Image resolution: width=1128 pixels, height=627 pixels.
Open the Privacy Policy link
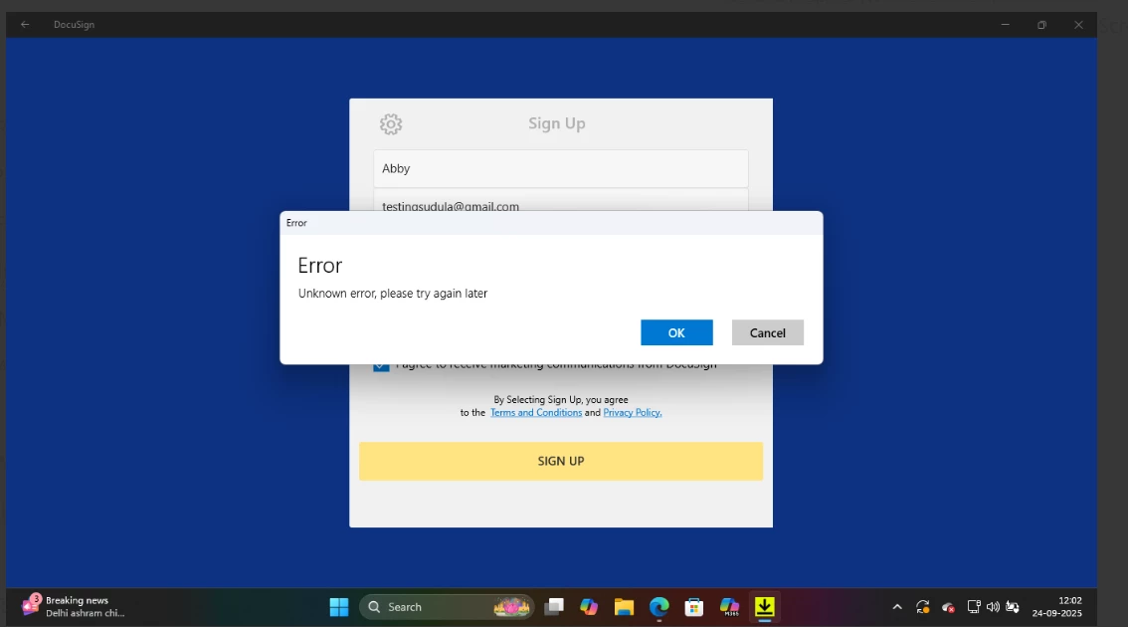633,412
